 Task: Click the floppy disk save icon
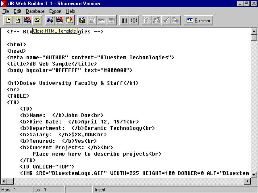[82, 20]
